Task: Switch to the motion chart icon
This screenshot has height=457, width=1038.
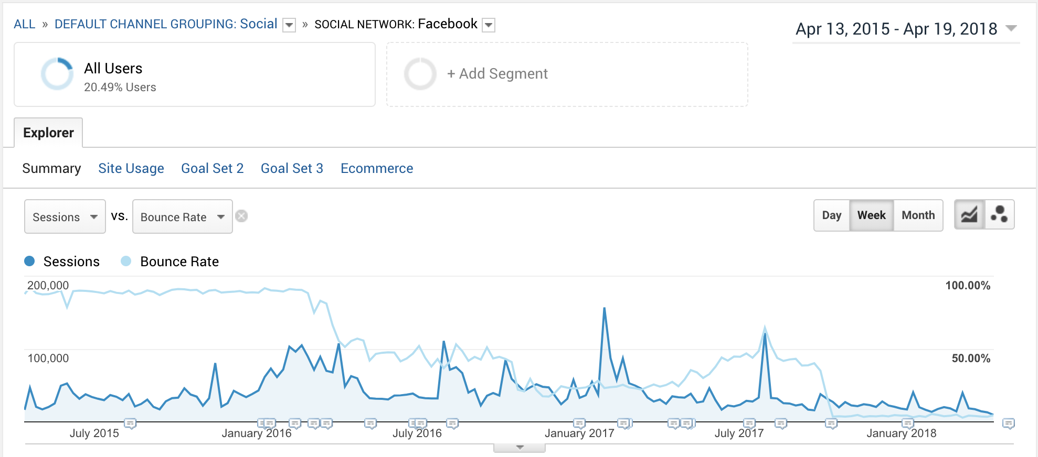Action: (x=999, y=215)
